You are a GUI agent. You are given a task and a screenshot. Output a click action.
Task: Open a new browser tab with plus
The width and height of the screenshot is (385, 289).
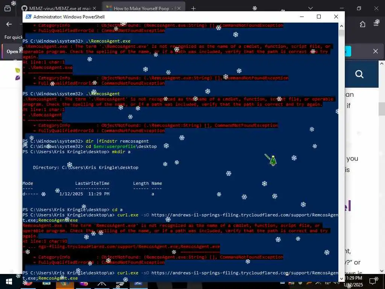[x=194, y=9]
